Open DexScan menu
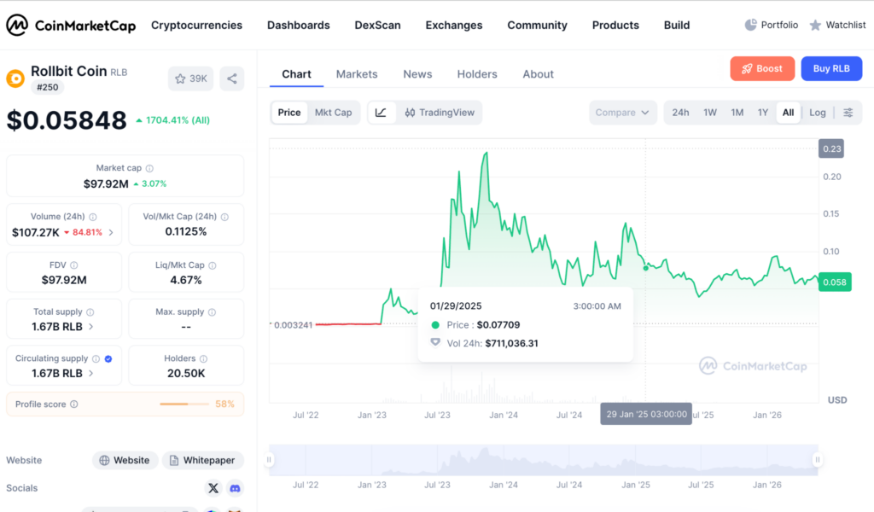The image size is (874, 512). 377,25
